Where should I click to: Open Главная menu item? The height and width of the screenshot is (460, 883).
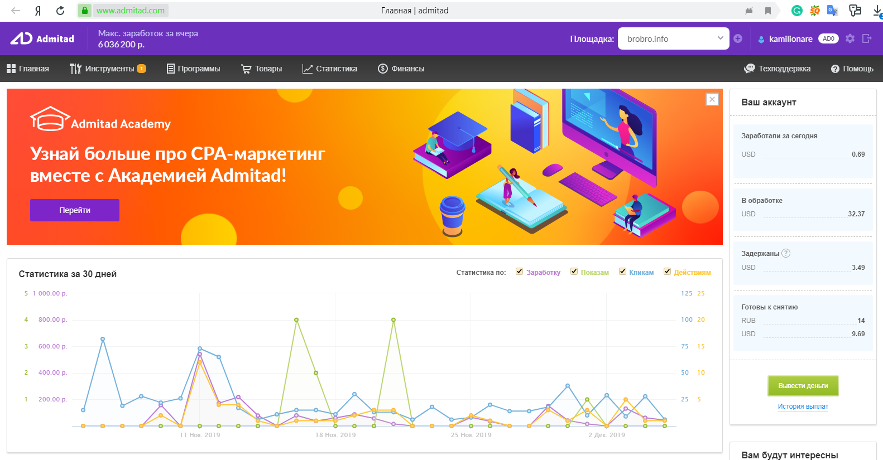pyautogui.click(x=28, y=69)
